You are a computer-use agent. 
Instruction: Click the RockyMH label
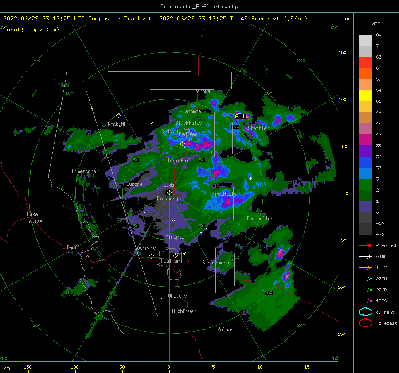click(x=117, y=124)
